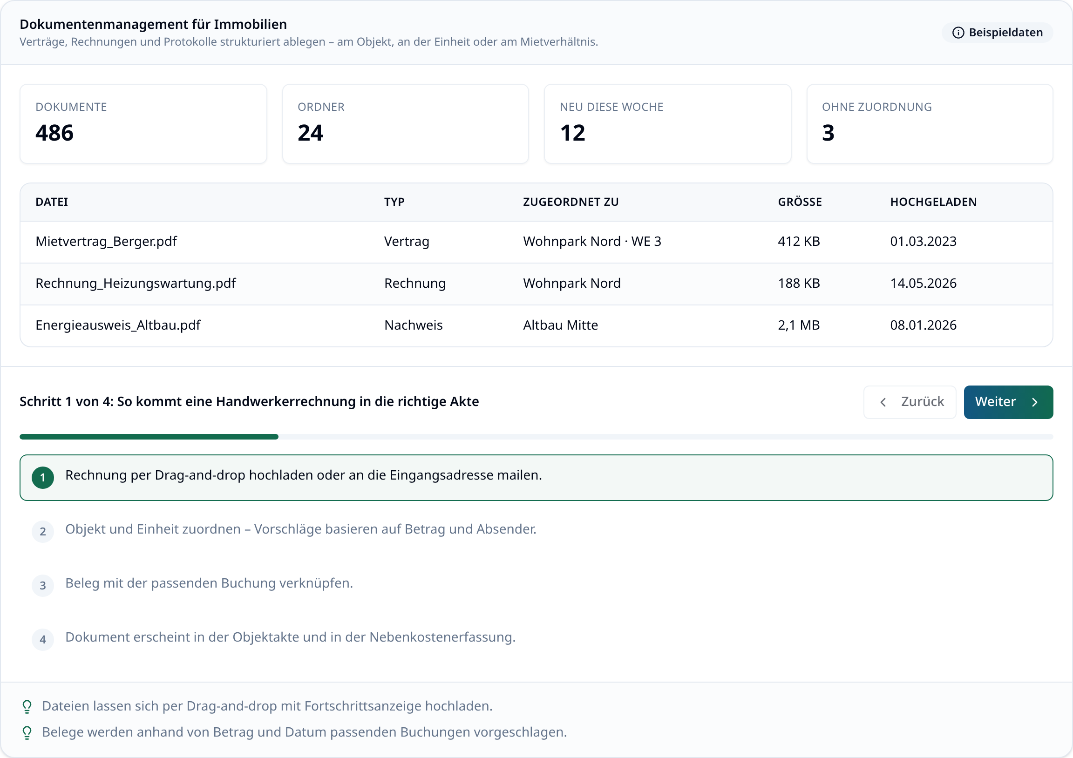Click Wohnpark Nord in Rechnung_Heizungswartung row
This screenshot has height=758, width=1073.
572,284
